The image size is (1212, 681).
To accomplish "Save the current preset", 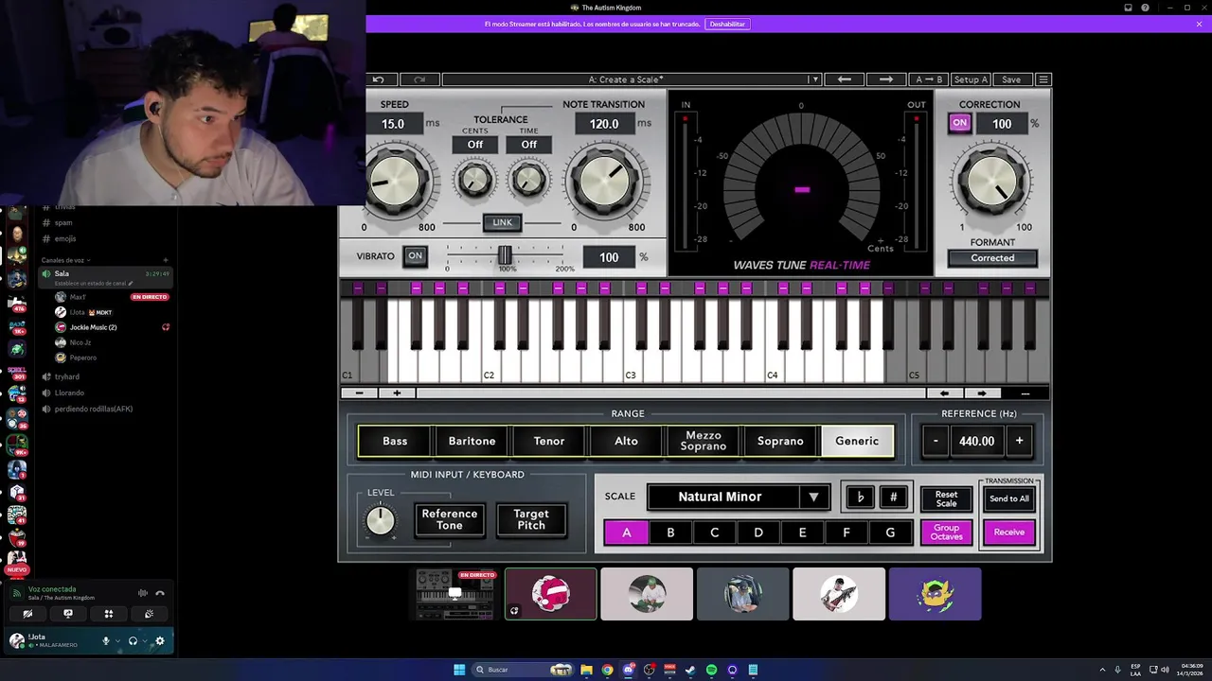I will [x=1011, y=79].
